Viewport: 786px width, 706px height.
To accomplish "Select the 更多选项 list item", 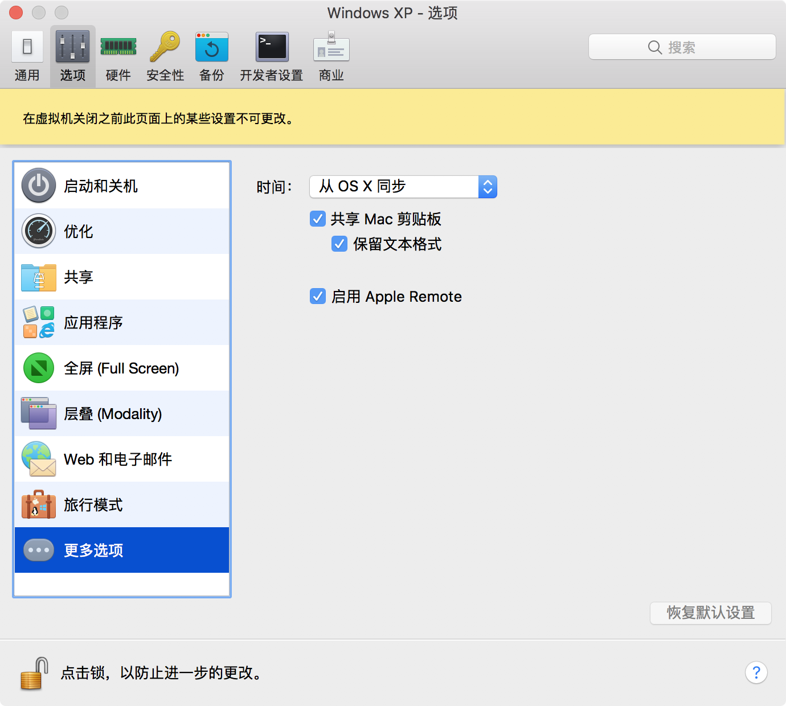I will tap(122, 550).
